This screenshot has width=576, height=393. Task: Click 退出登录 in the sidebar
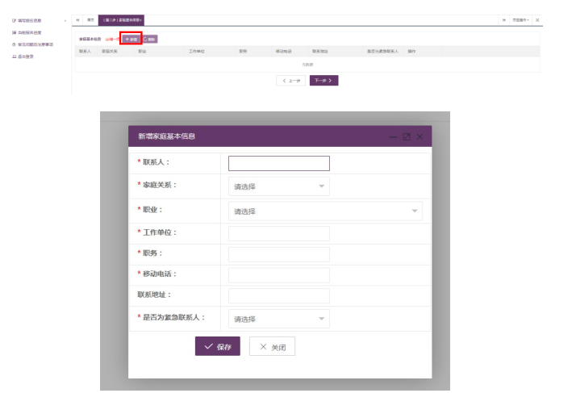coord(24,56)
